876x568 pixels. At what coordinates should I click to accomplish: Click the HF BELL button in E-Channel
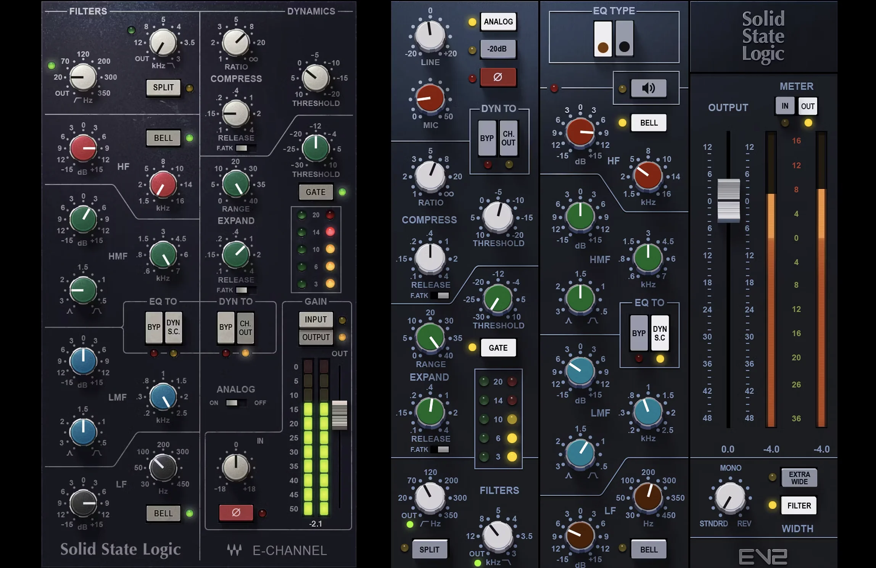[163, 138]
